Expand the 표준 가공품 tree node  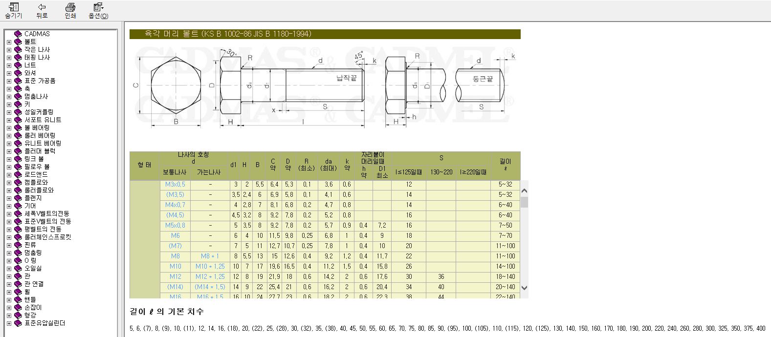9,81
